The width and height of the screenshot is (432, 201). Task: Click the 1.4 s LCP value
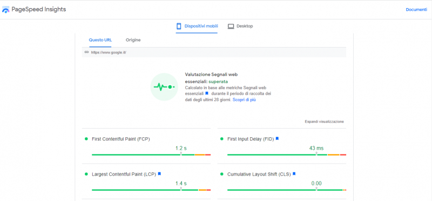(x=181, y=184)
